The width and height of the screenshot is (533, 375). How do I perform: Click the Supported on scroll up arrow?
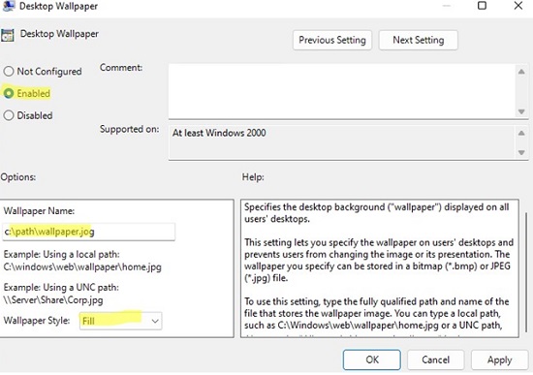click(x=521, y=134)
